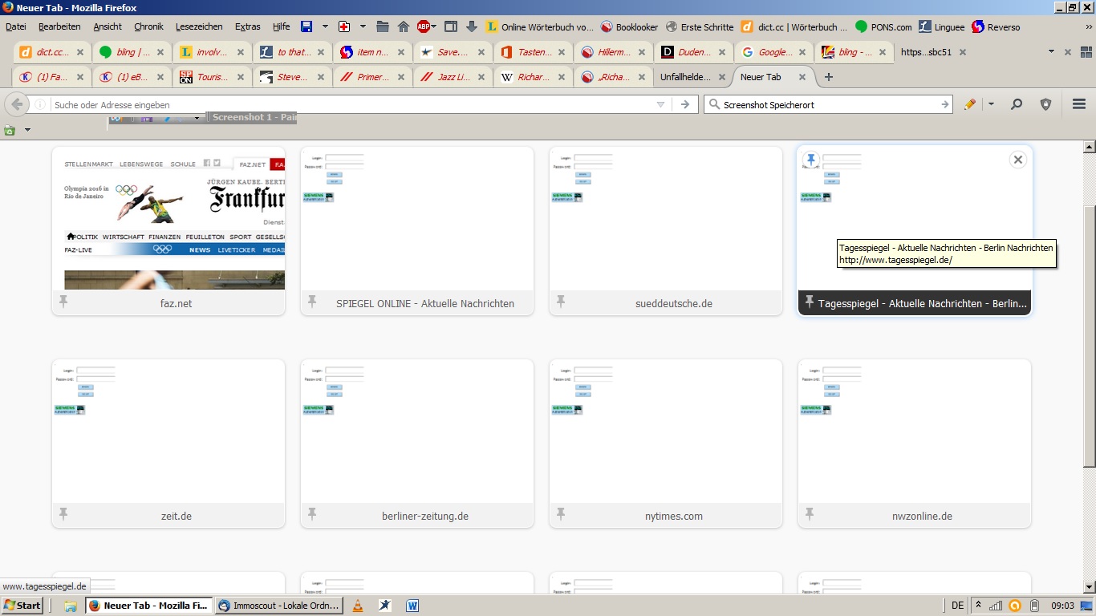This screenshot has width=1096, height=616.
Task: Show the sidebar panel icon
Action: point(451,26)
